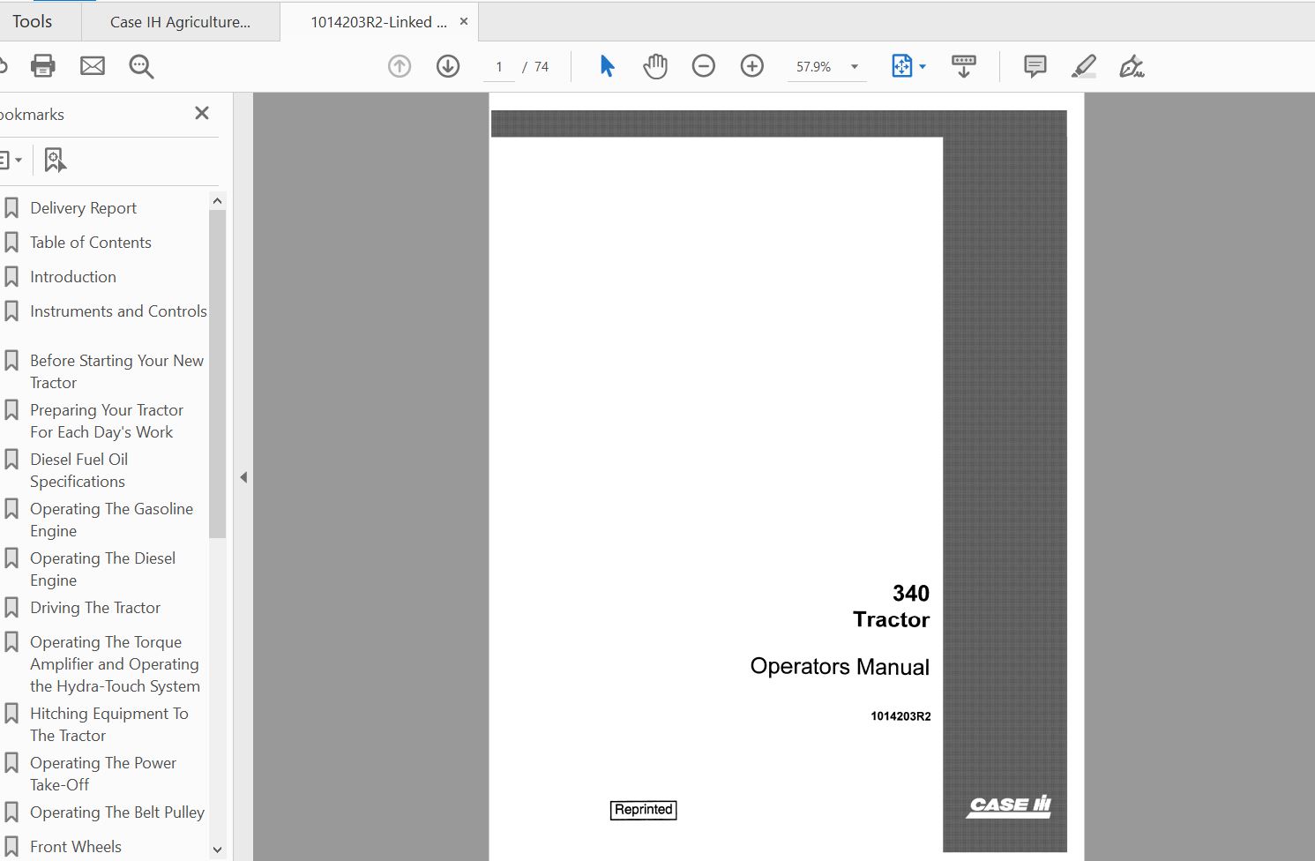Open the zoom percentage dropdown

coord(851,65)
